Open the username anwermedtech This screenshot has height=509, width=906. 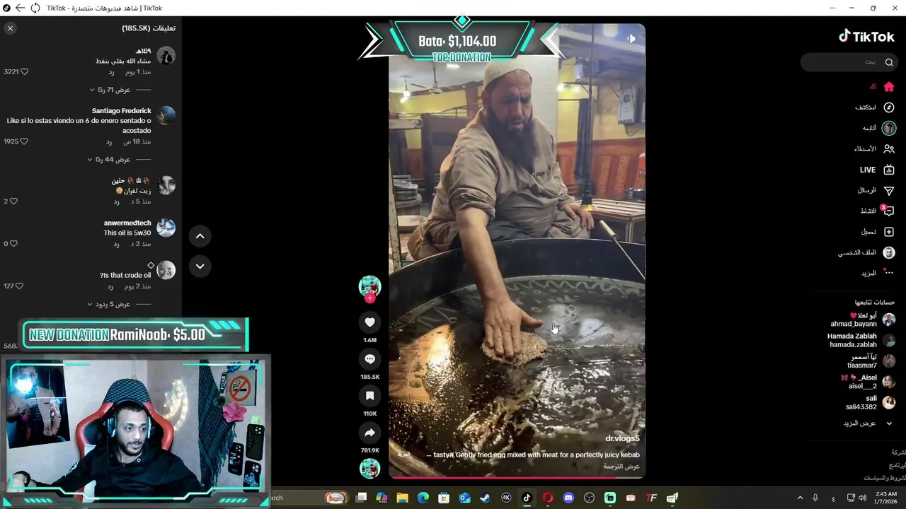point(127,223)
